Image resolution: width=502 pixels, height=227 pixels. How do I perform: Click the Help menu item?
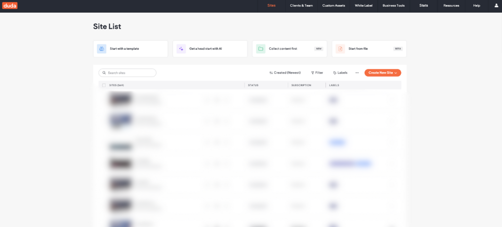click(x=476, y=6)
